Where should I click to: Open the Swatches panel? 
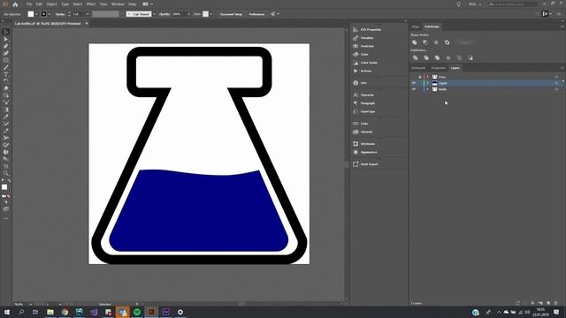pos(363,46)
